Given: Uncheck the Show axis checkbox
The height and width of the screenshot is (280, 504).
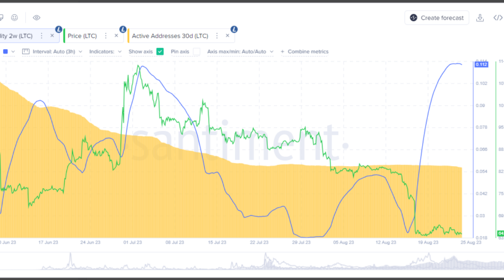Looking at the screenshot, I should [x=160, y=52].
